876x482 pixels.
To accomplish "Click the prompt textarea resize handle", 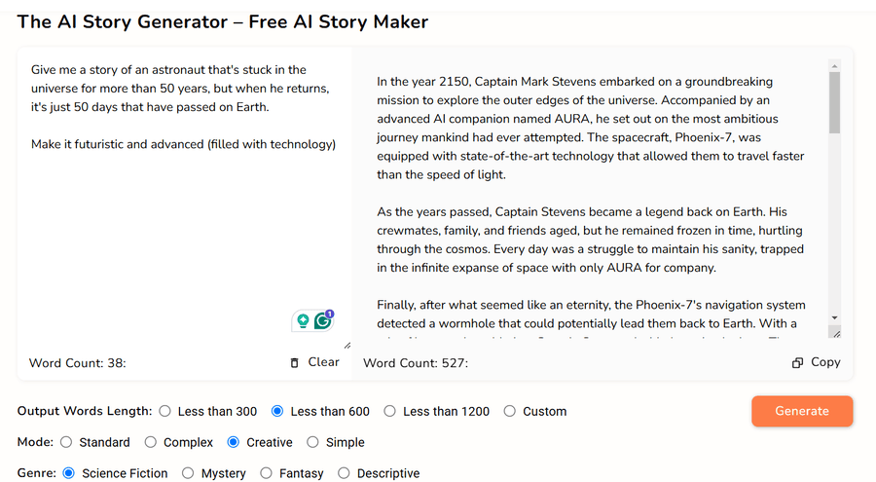I will coord(347,346).
